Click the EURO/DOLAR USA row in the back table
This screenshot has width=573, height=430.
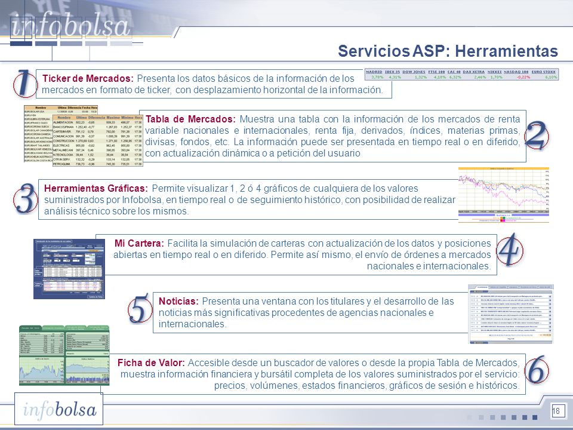61,112
